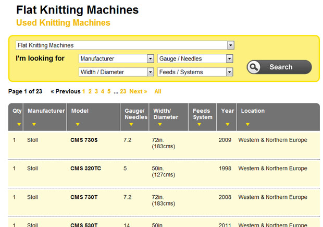Click the Feeds System header text

click(203, 114)
